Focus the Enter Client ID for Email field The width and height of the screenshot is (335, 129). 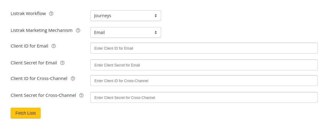[204, 48]
